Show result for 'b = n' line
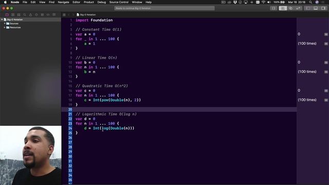The width and height of the screenshot is (329, 185). coord(326,72)
